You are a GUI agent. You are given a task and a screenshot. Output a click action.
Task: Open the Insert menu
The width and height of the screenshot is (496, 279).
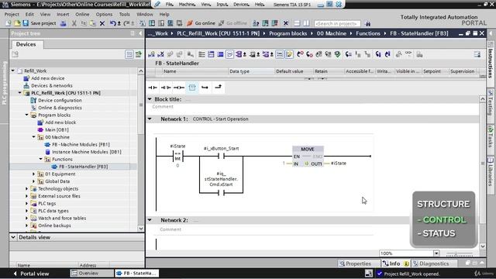(x=63, y=14)
